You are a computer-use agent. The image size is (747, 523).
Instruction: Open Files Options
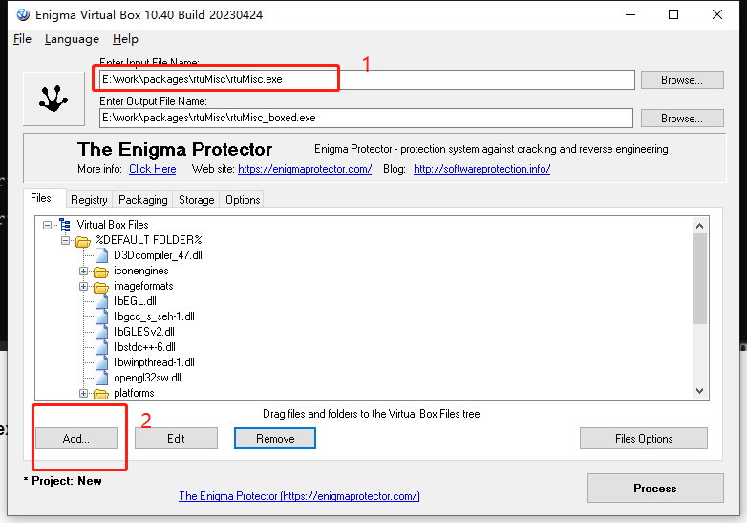pyautogui.click(x=644, y=438)
